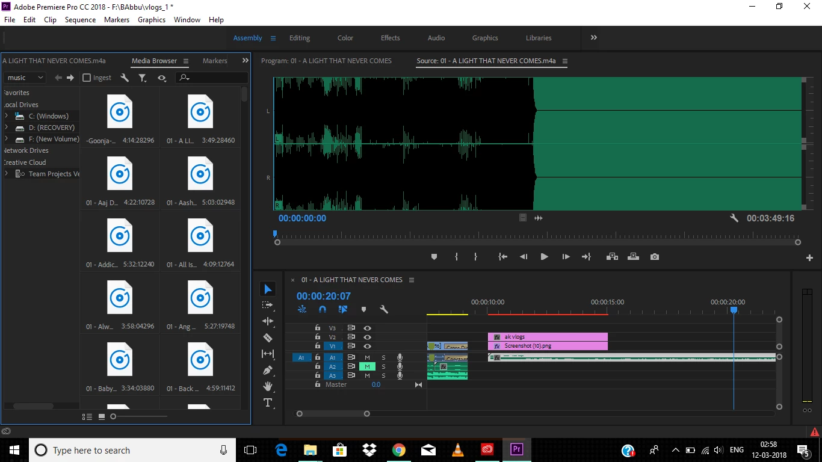Open the Sequence menu
The image size is (822, 462).
point(80,19)
